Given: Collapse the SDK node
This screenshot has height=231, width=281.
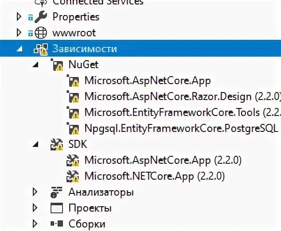Looking at the screenshot, I should [35, 144].
